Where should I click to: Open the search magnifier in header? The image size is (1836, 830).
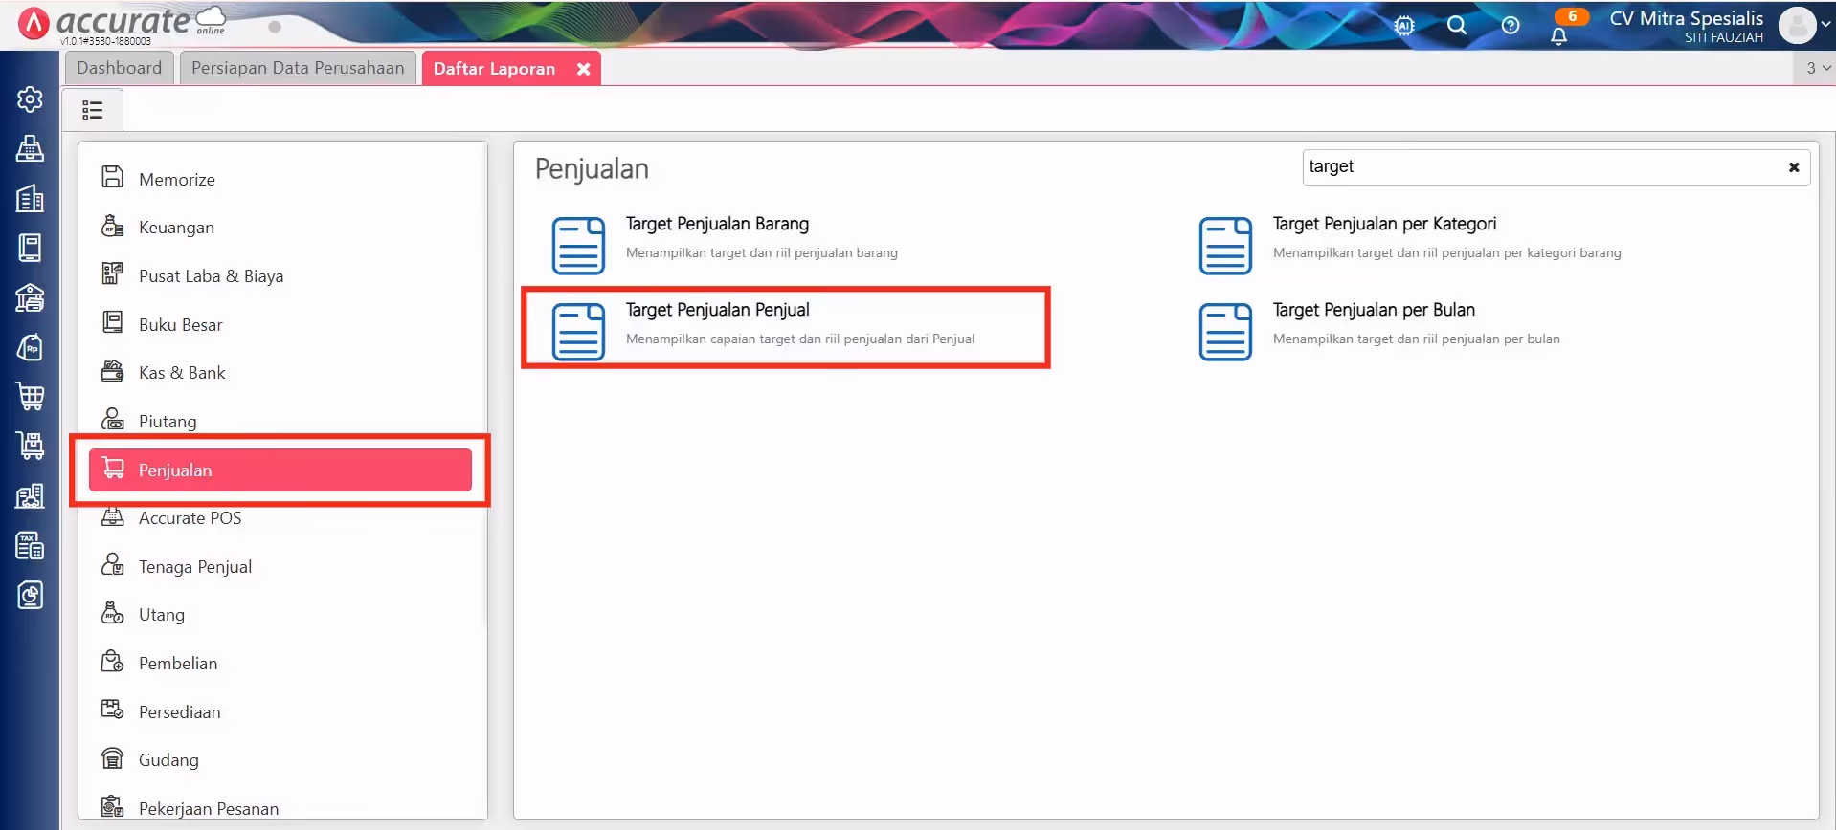(x=1457, y=26)
